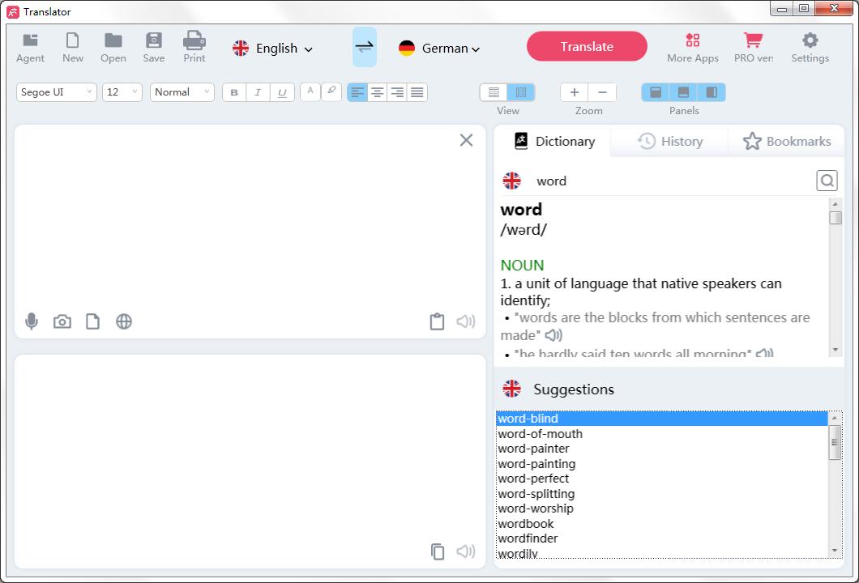Justify text alignment
Screen dimensions: 859x583
click(x=417, y=92)
